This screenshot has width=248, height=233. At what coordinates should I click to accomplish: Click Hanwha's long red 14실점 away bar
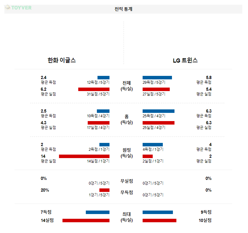(84, 156)
